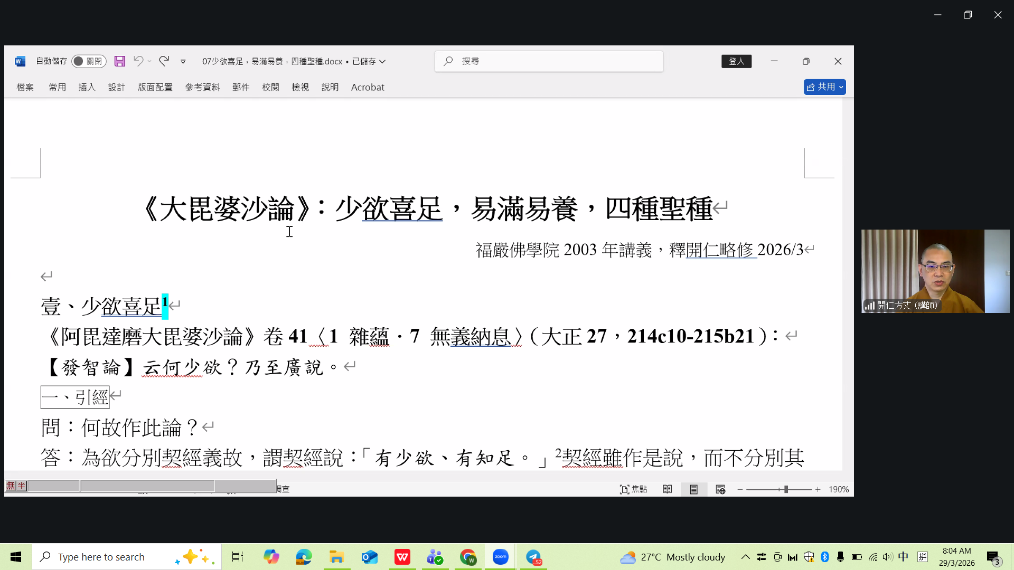
Task: Click the Redo arrow icon
Action: tap(164, 61)
